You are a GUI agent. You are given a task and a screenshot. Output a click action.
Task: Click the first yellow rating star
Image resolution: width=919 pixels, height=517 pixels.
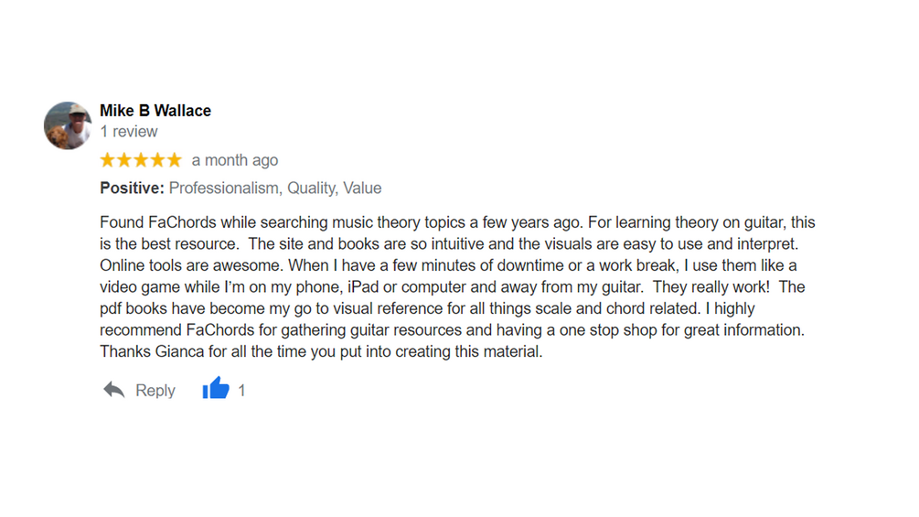tap(107, 160)
